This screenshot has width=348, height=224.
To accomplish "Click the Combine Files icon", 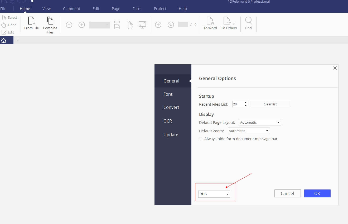I will coord(50,21).
